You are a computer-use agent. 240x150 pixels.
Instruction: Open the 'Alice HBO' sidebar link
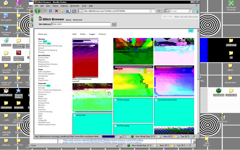coord(42,43)
